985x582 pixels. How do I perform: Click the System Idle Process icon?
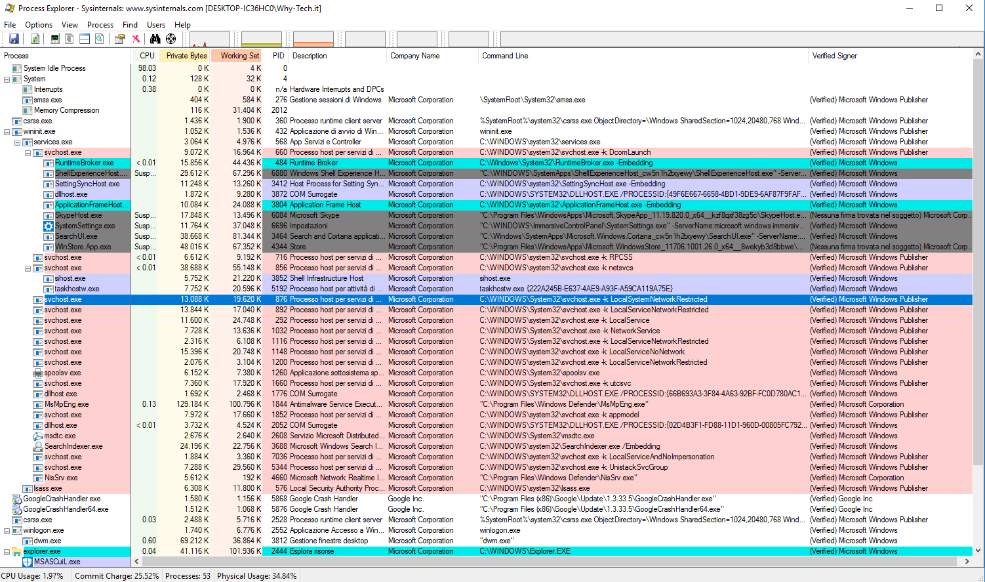[17, 68]
